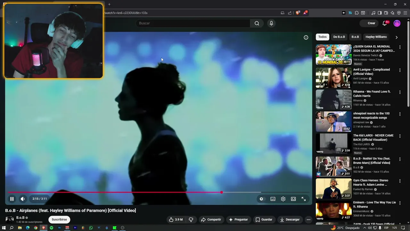The height and width of the screenshot is (231, 410).
Task: Open the music note playlist icon
Action: (373, 13)
